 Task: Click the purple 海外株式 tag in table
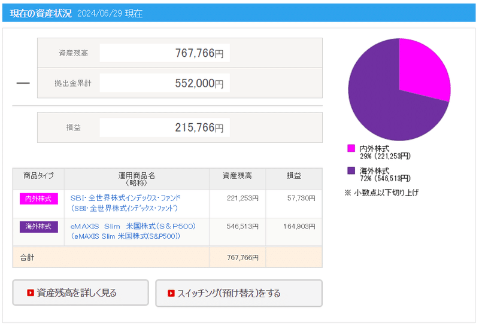tap(38, 227)
